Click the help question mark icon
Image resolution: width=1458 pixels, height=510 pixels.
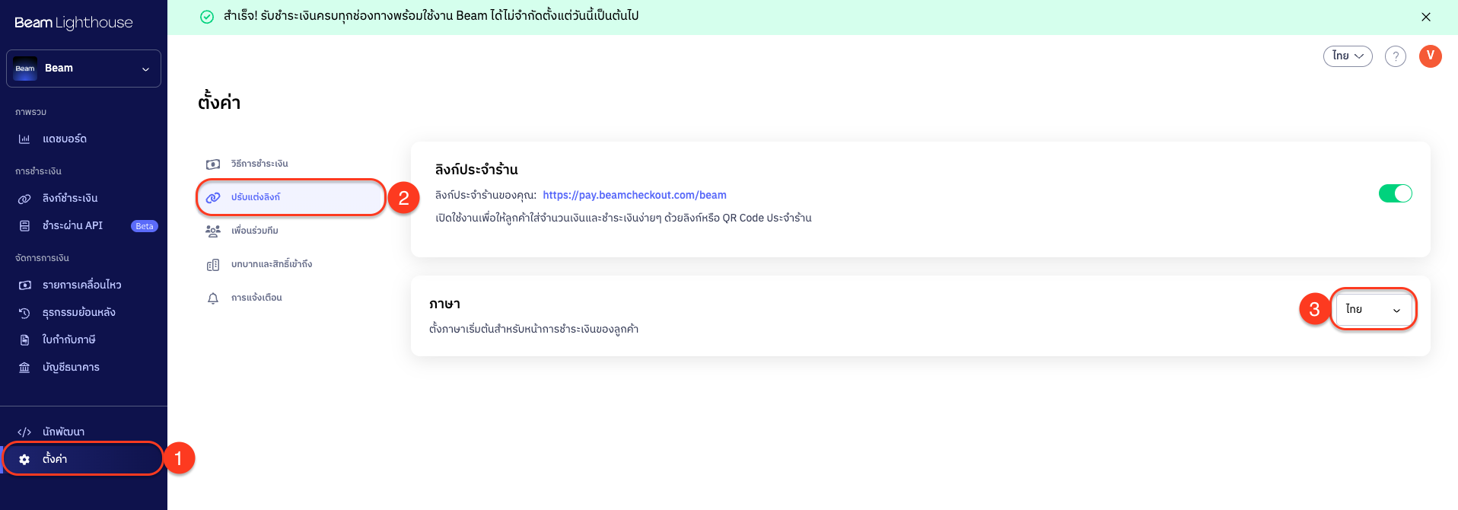pos(1396,56)
